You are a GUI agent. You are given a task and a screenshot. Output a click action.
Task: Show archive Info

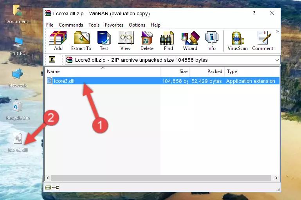pos(211,41)
